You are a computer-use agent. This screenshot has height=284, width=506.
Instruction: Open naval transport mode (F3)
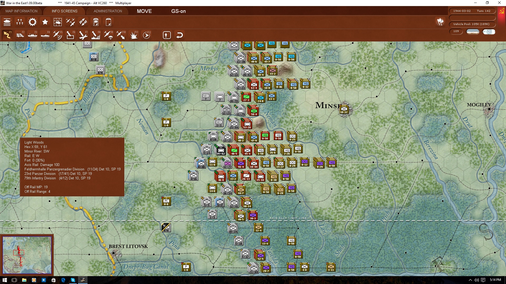point(32,35)
